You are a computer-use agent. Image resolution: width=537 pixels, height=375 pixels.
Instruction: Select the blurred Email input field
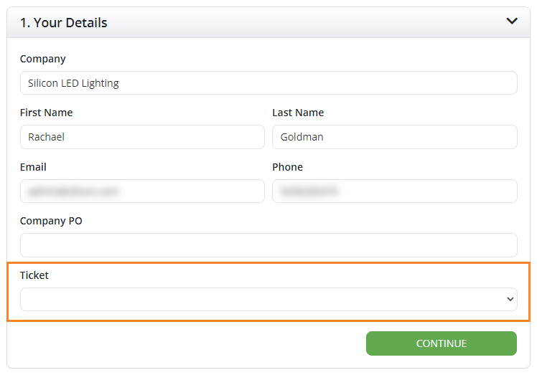[142, 191]
